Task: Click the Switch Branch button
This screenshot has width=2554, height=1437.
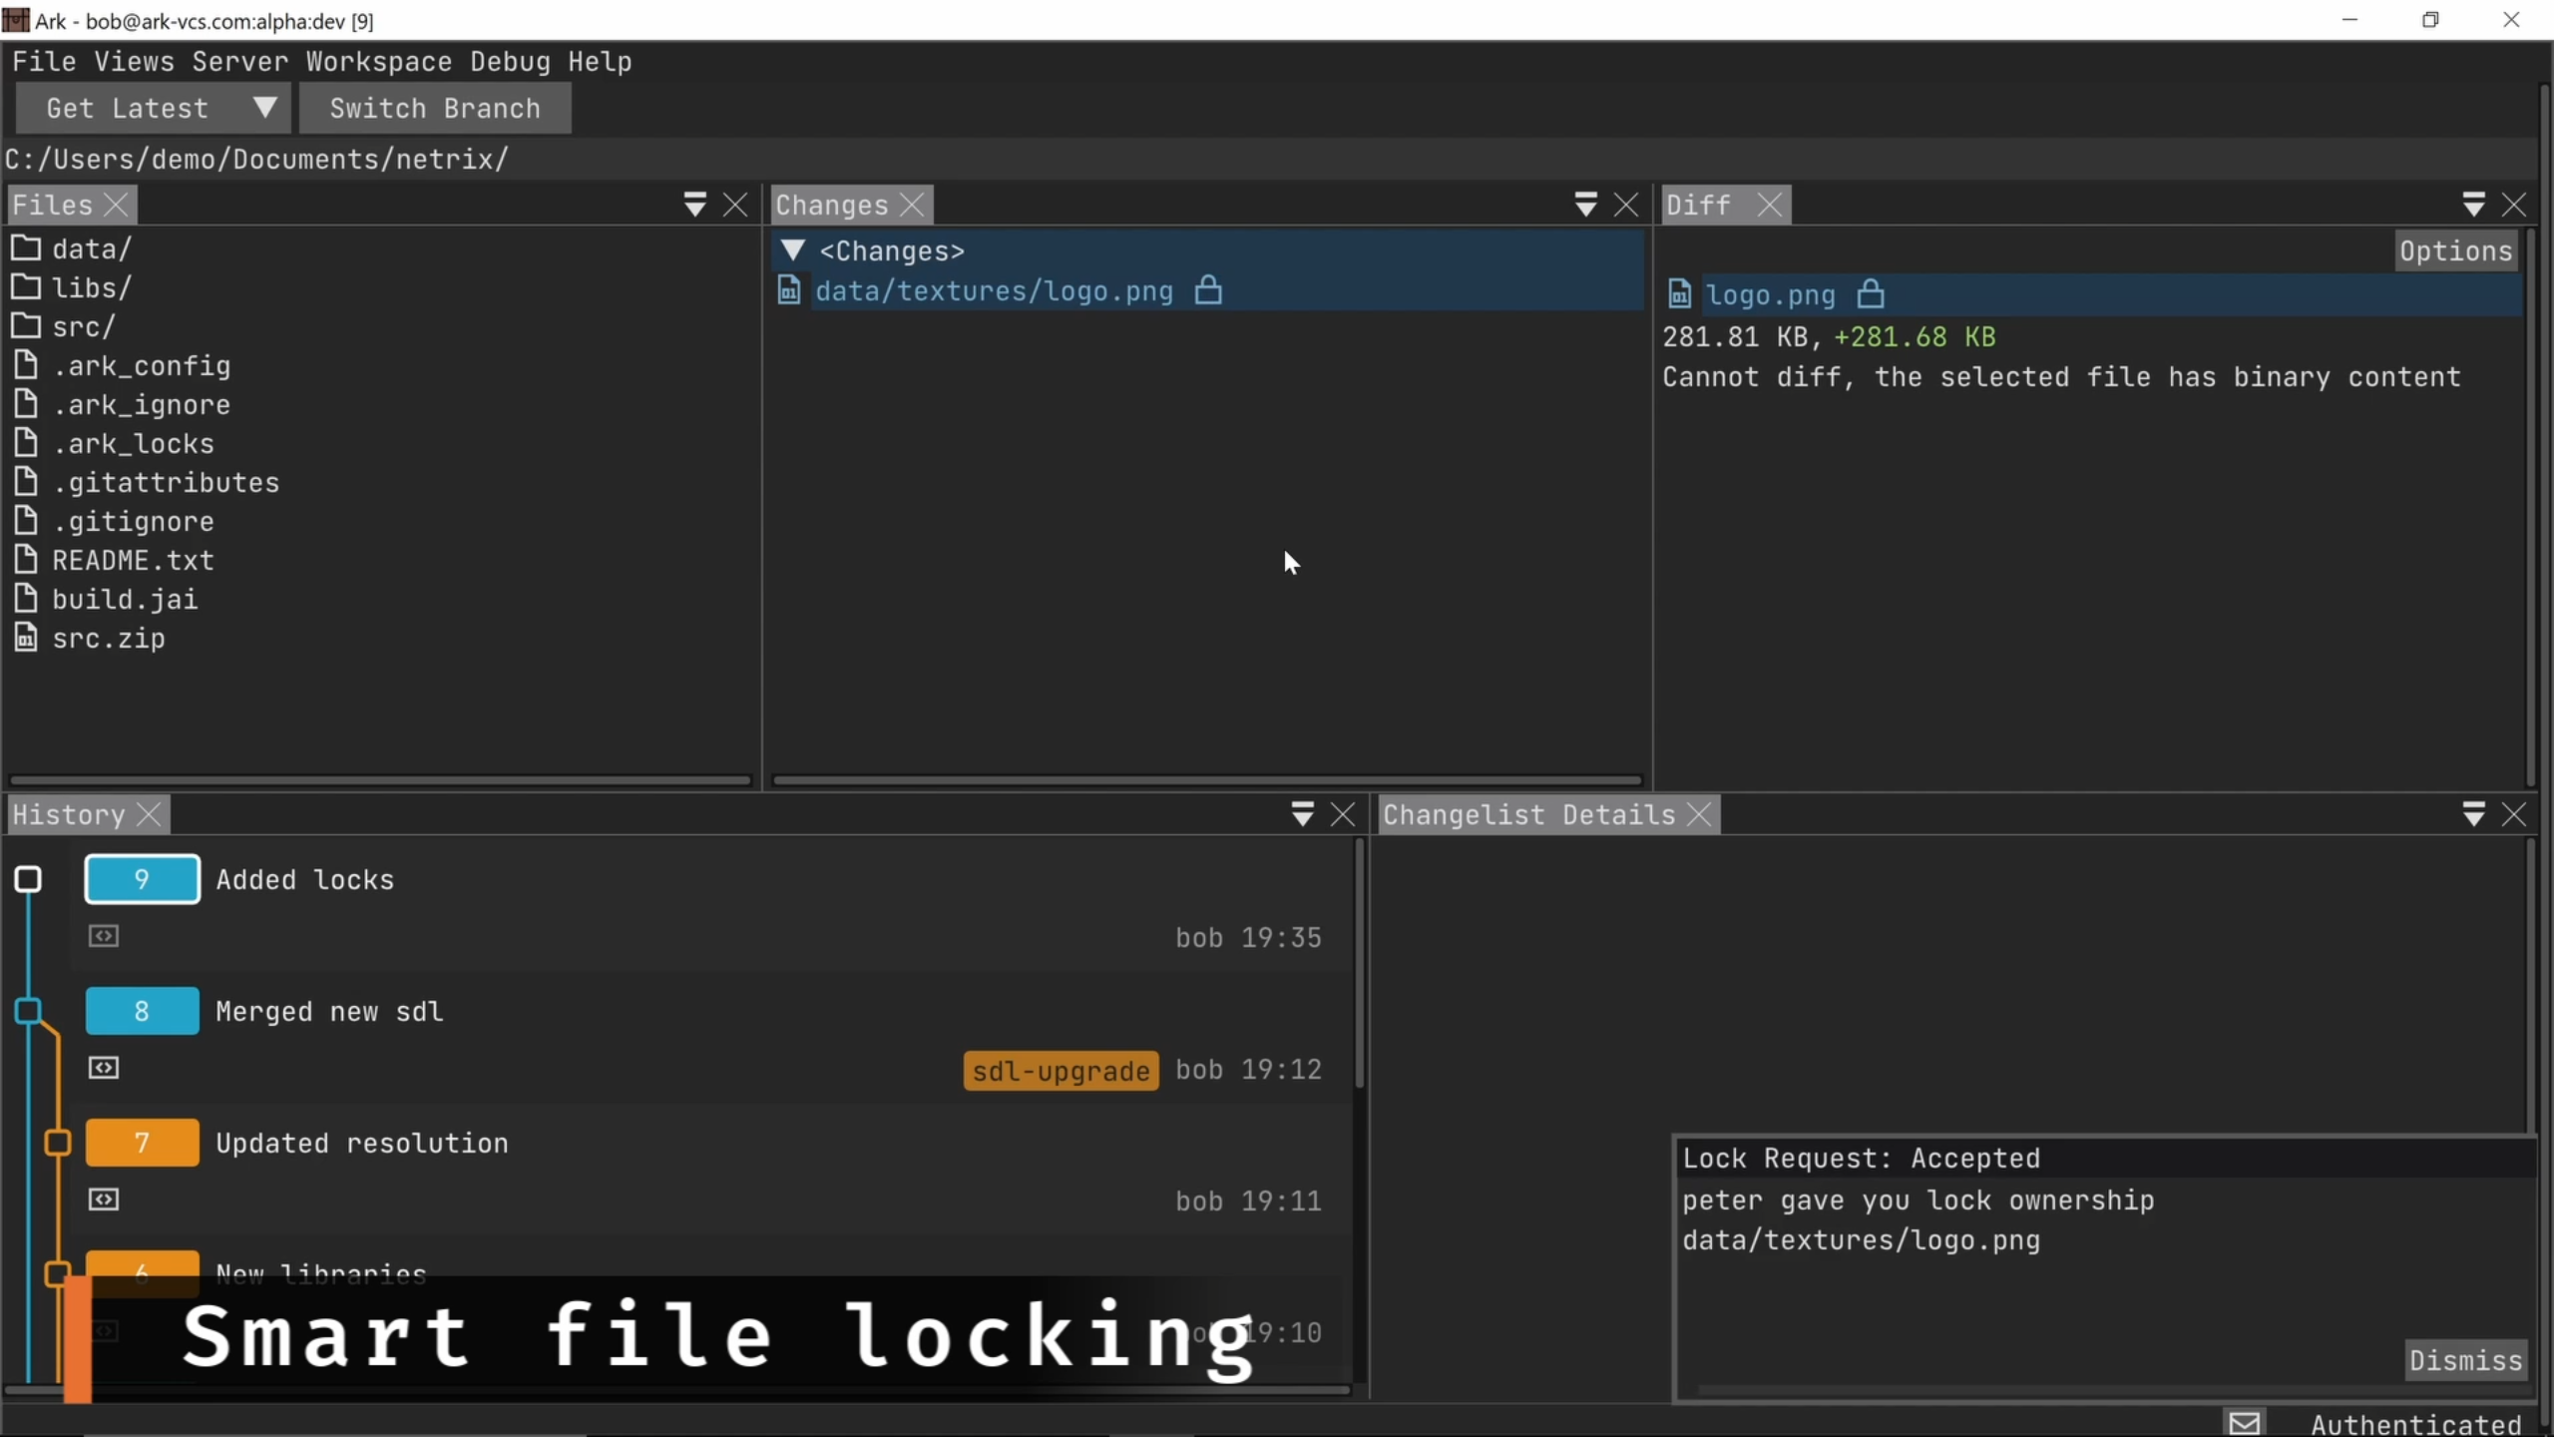Action: click(435, 108)
